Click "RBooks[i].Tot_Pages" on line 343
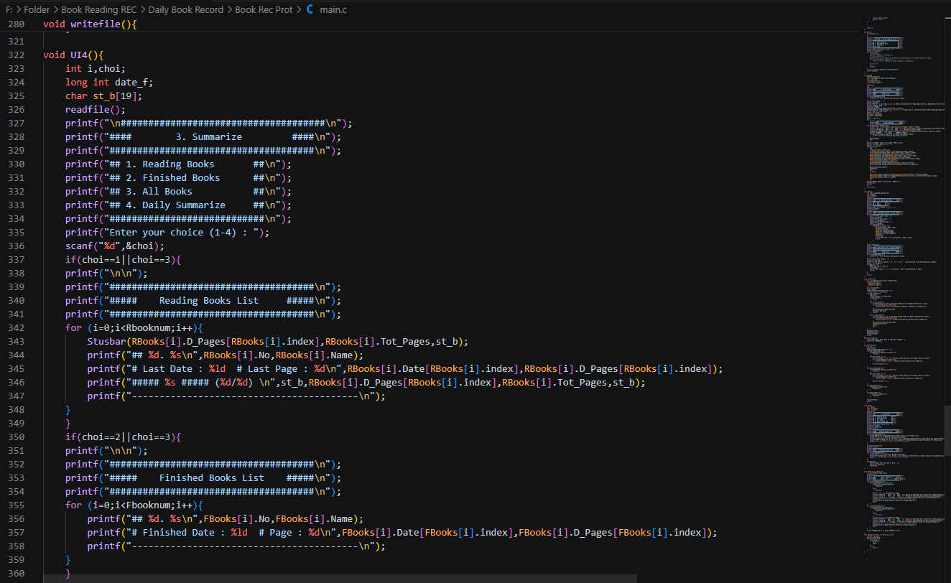This screenshot has width=951, height=583. click(378, 342)
